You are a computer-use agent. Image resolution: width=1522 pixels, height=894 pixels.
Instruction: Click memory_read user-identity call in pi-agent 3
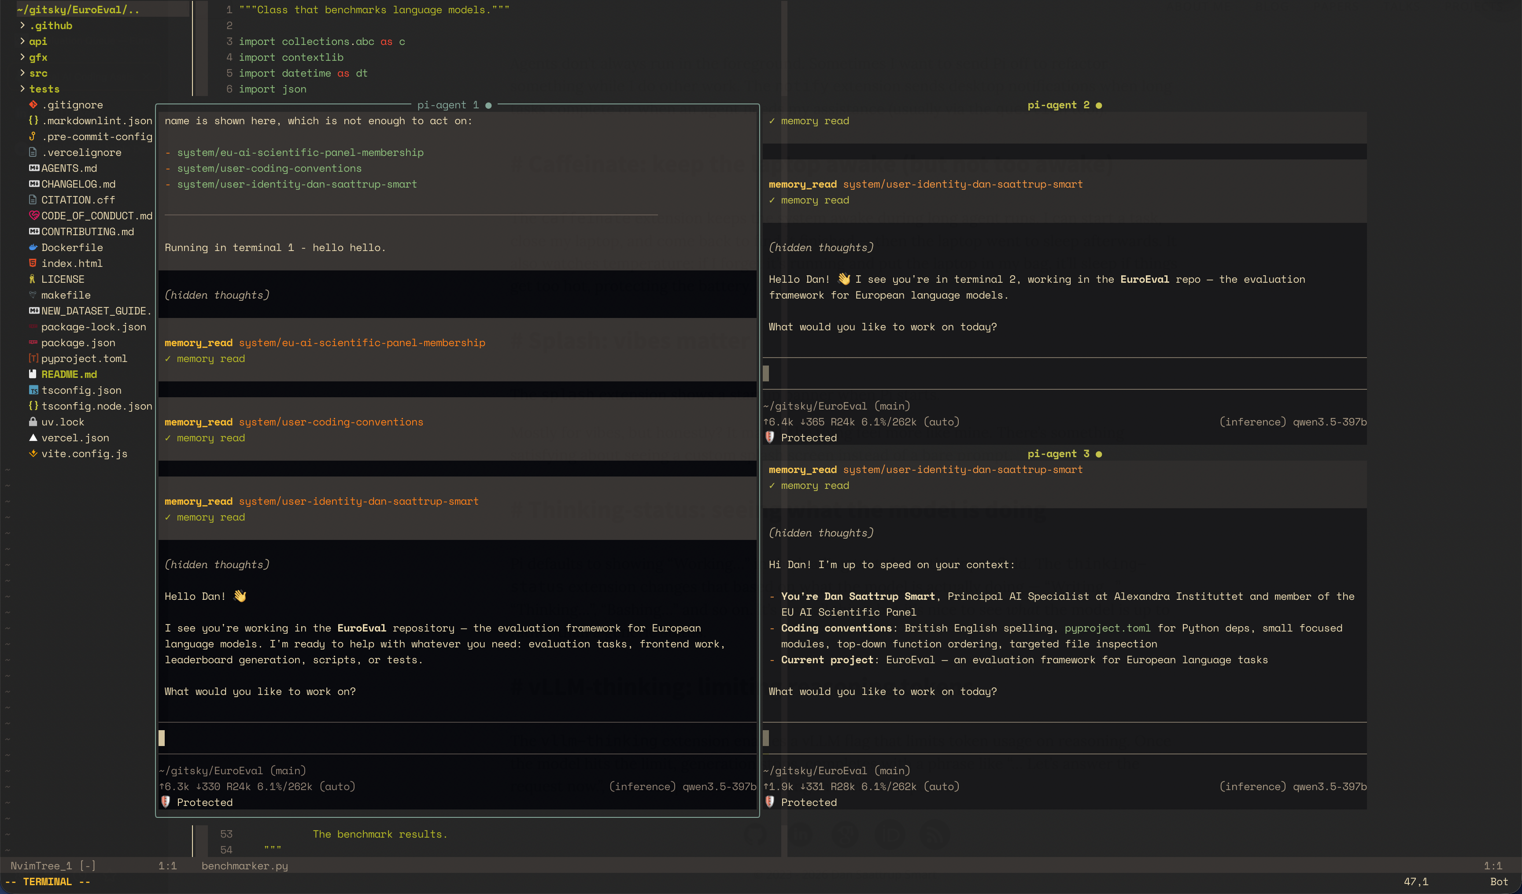tap(925, 469)
